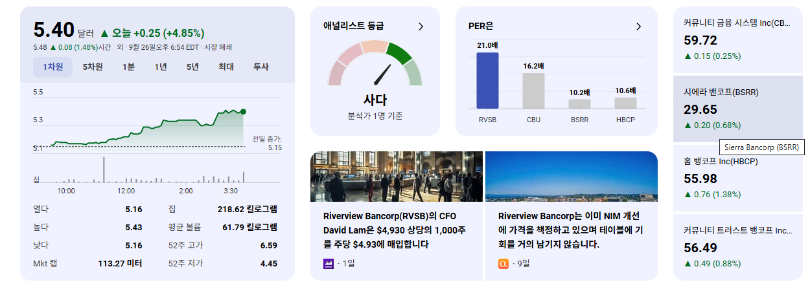Image resolution: width=810 pixels, height=291 pixels.
Task: Open the 홈 뱅코프 Inc(HBCP) stock card
Action: coord(738,178)
